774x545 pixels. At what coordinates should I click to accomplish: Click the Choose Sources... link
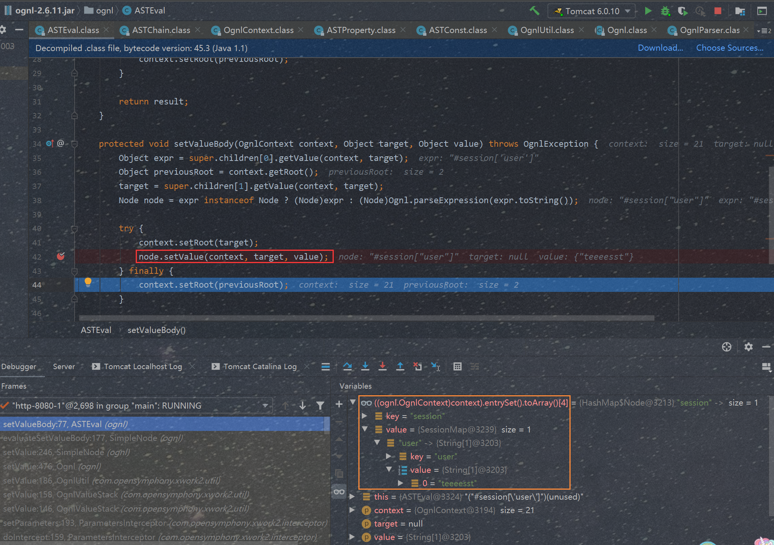729,48
